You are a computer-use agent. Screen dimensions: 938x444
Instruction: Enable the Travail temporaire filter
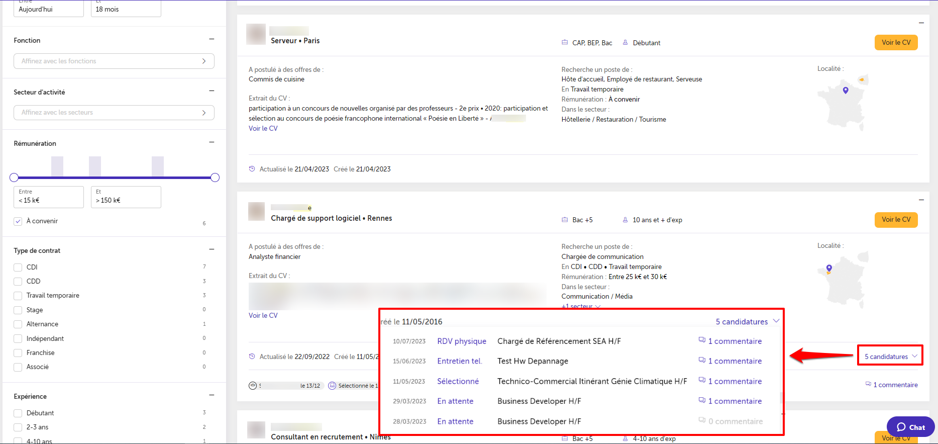[x=18, y=296]
